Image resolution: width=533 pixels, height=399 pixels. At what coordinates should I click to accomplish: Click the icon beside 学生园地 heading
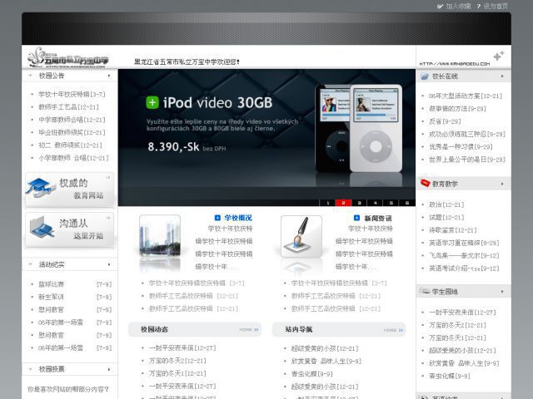425,292
